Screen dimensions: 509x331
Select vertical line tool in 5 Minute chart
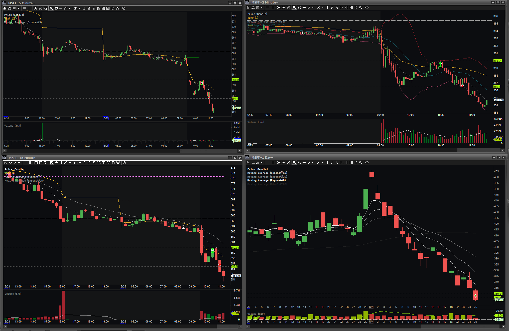(29, 8)
